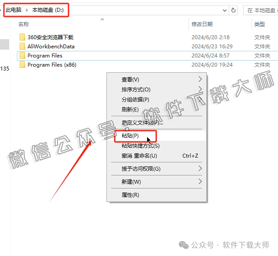Sort by the 名称 column header
Screen dimensions: 278x256
coord(24,24)
